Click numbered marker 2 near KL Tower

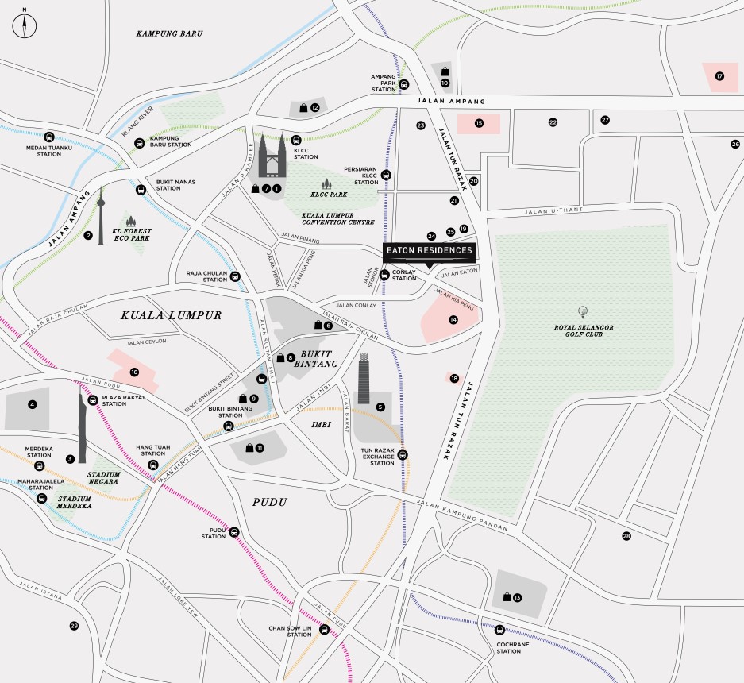click(x=88, y=235)
